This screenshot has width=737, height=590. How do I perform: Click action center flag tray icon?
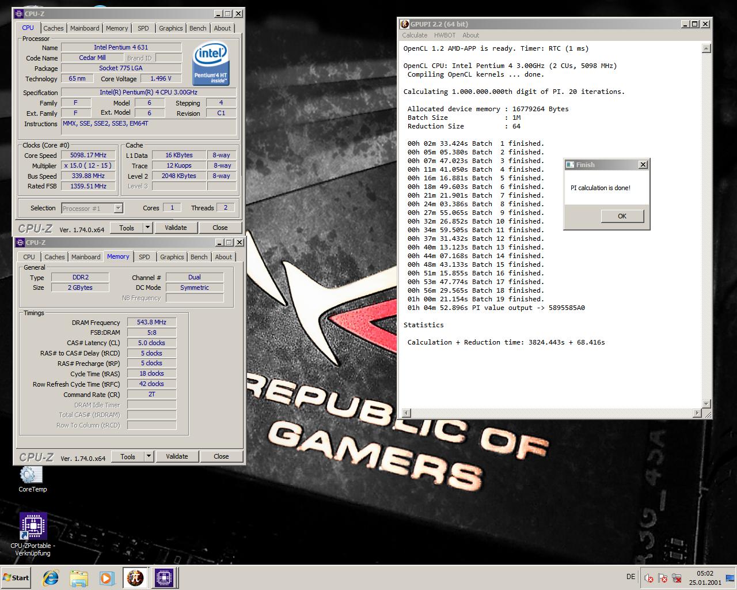click(663, 578)
